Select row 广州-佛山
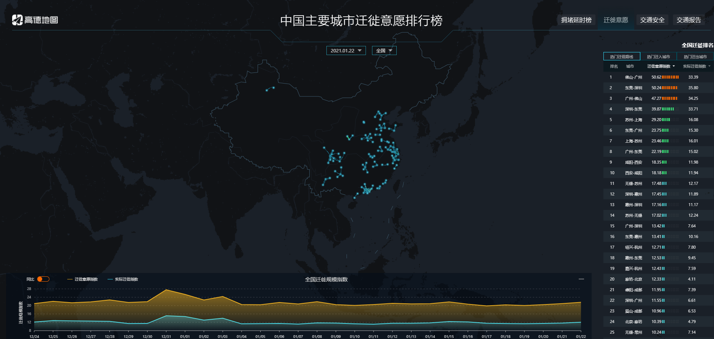714x339 pixels. (x=659, y=98)
